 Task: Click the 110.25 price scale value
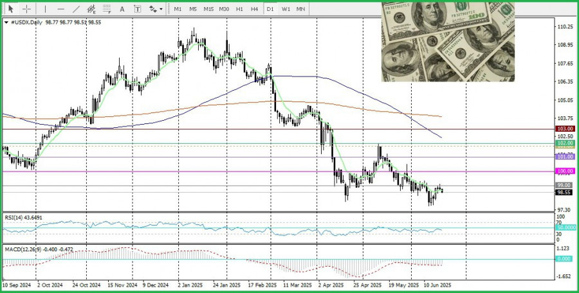(565, 27)
